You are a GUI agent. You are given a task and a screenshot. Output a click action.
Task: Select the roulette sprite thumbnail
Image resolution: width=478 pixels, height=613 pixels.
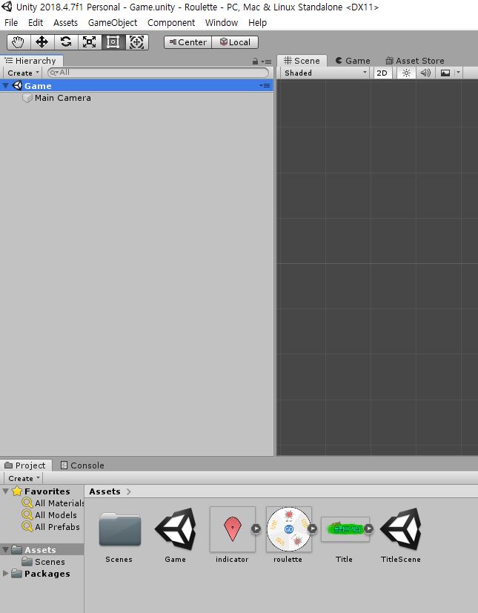point(289,529)
